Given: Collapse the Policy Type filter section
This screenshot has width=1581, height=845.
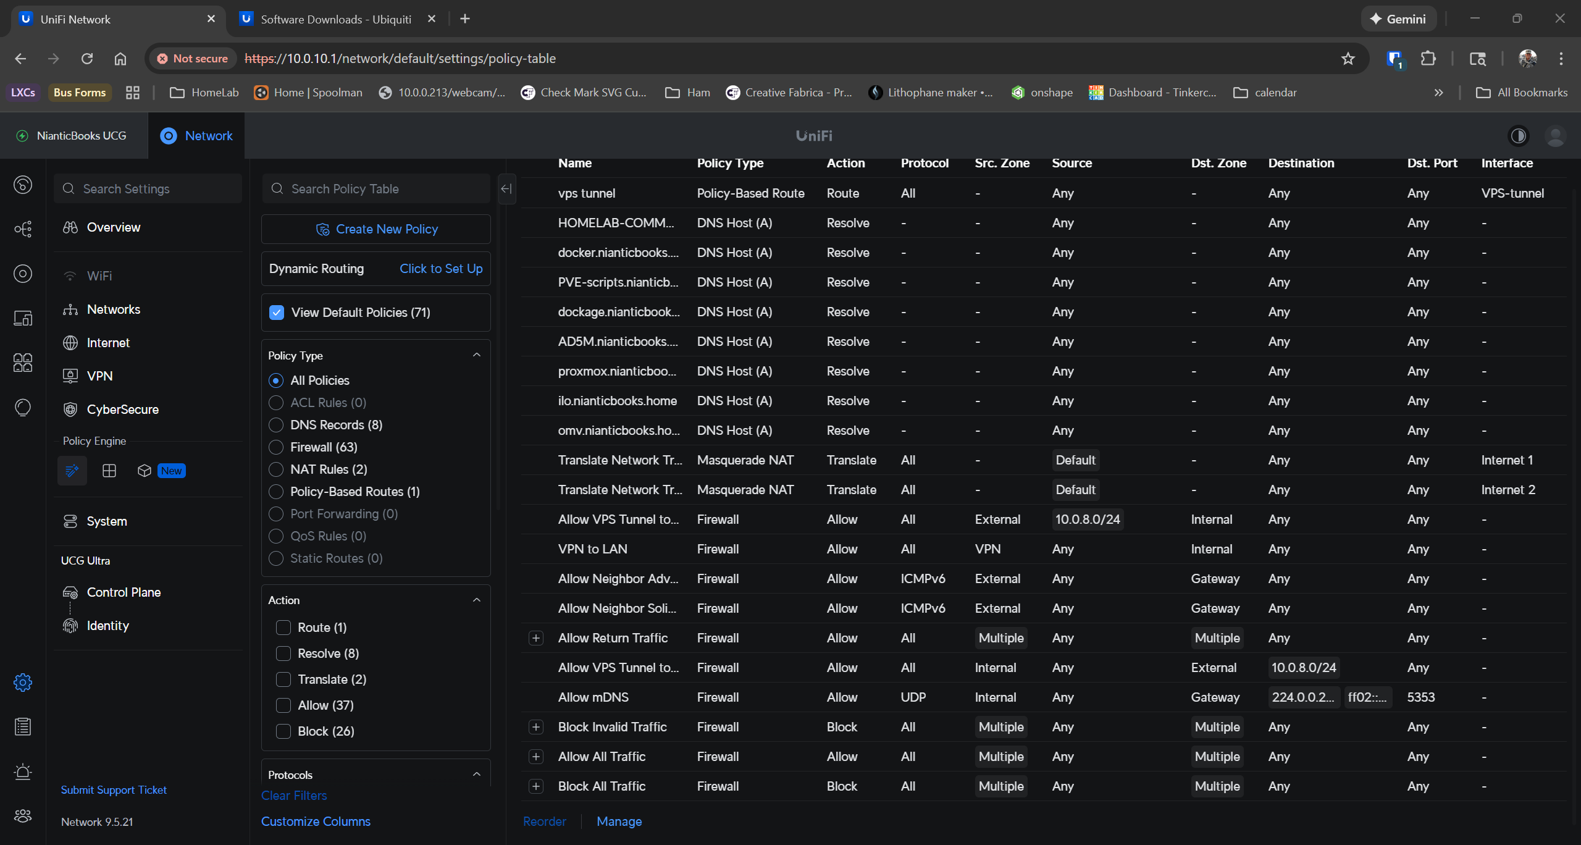Looking at the screenshot, I should [477, 355].
